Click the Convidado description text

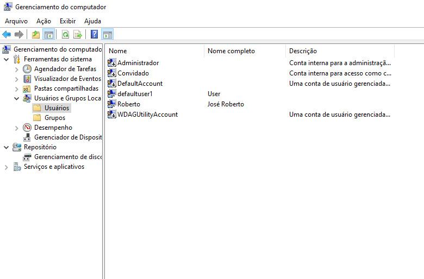tap(340, 73)
